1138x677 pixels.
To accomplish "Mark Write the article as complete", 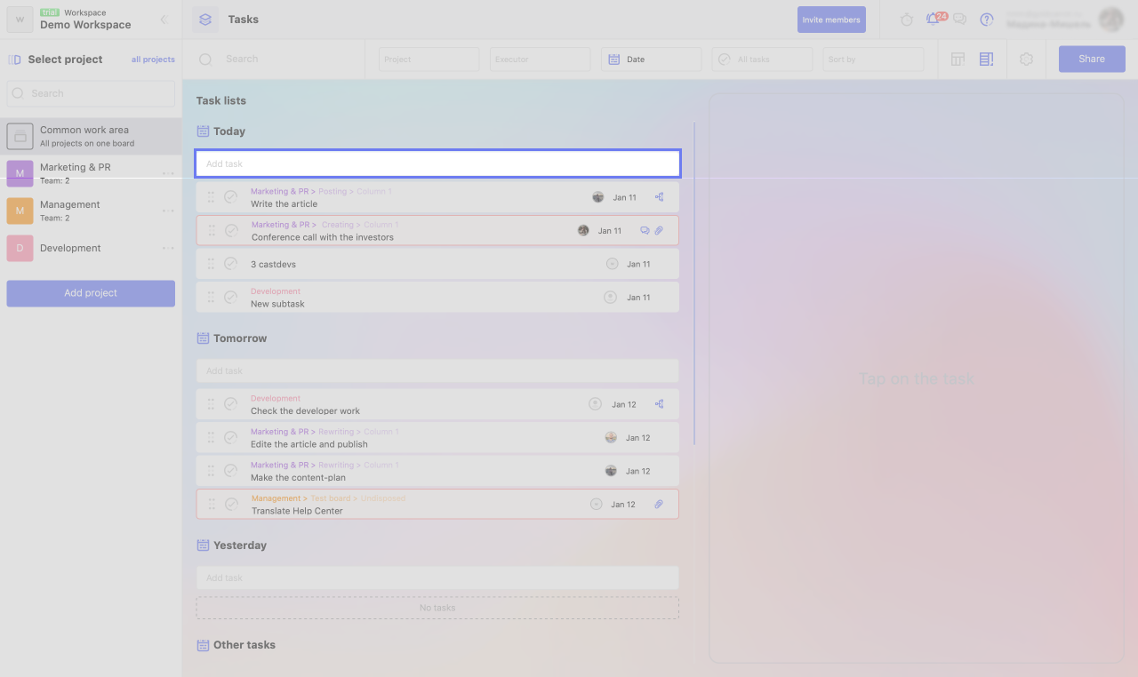I will coord(231,197).
